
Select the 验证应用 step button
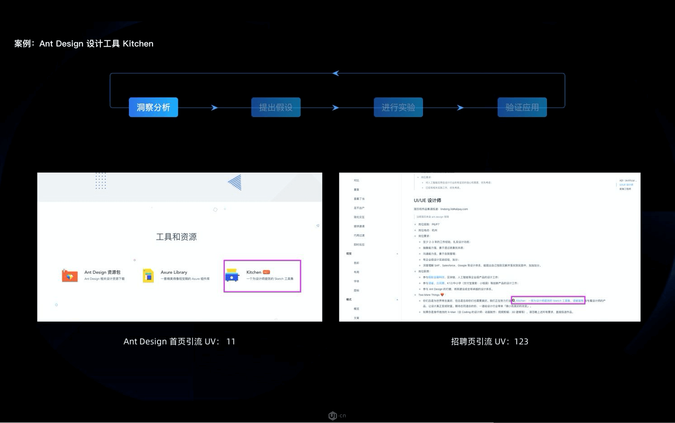click(x=522, y=107)
